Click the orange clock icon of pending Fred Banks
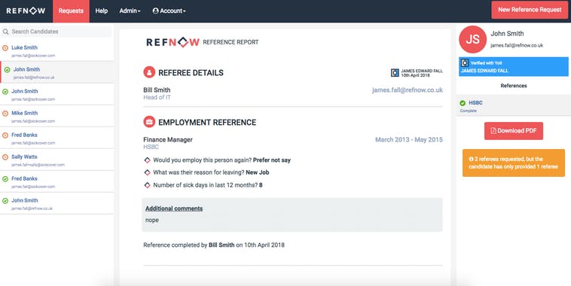 click(5, 135)
